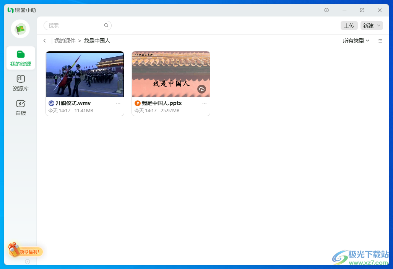
Task: Click the 上传 upload button
Action: 349,26
